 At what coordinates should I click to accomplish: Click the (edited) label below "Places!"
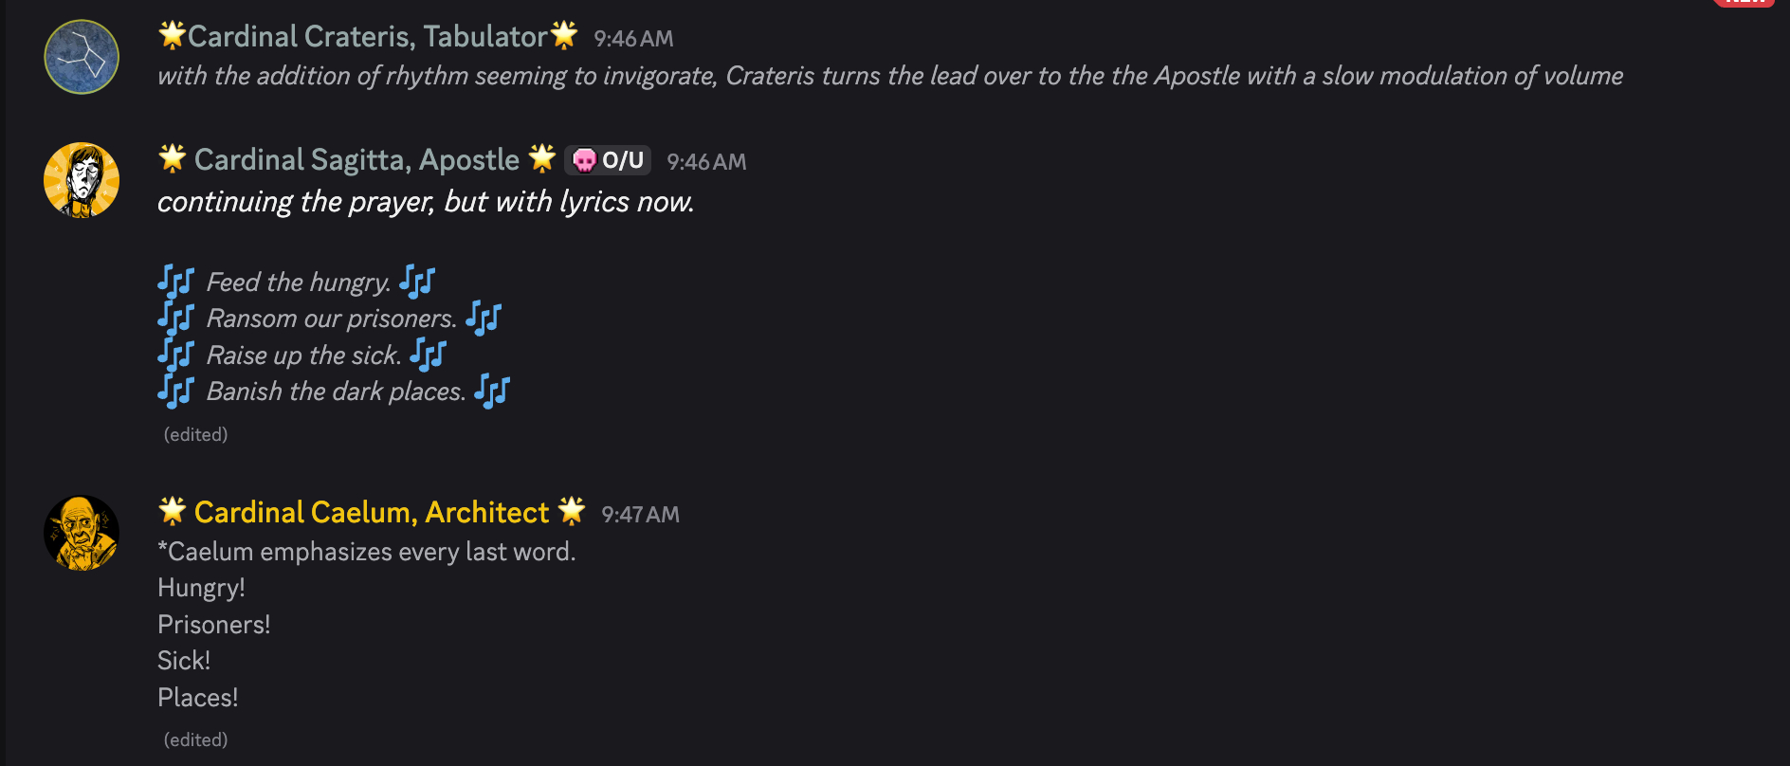coord(195,739)
